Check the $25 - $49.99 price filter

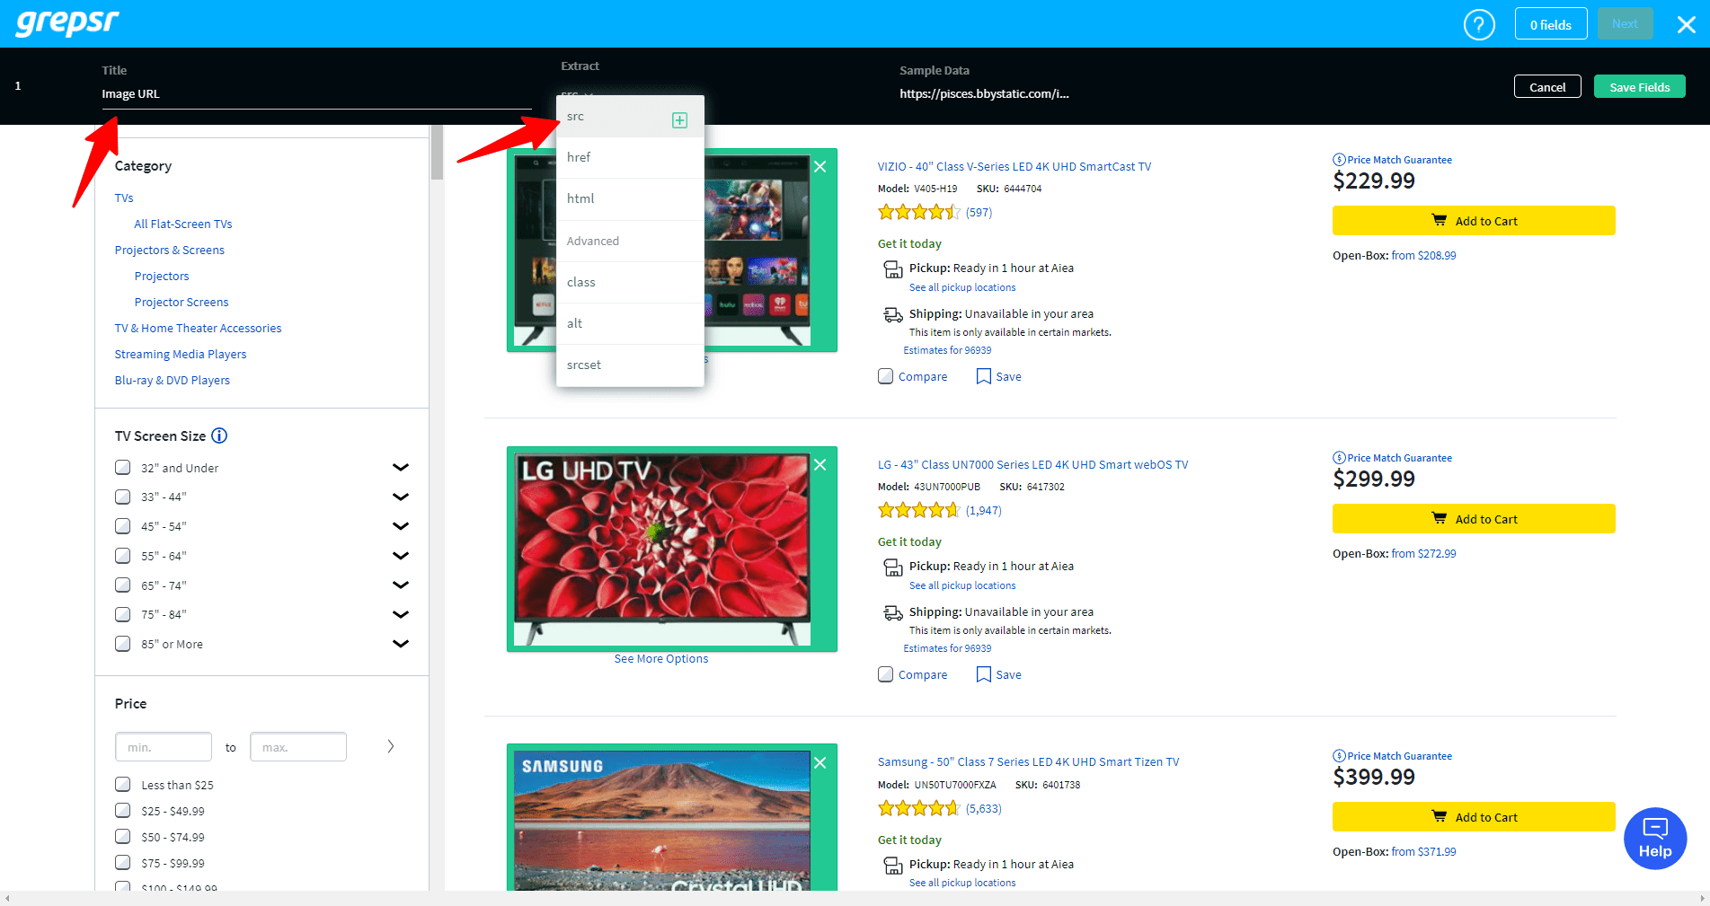tap(123, 810)
